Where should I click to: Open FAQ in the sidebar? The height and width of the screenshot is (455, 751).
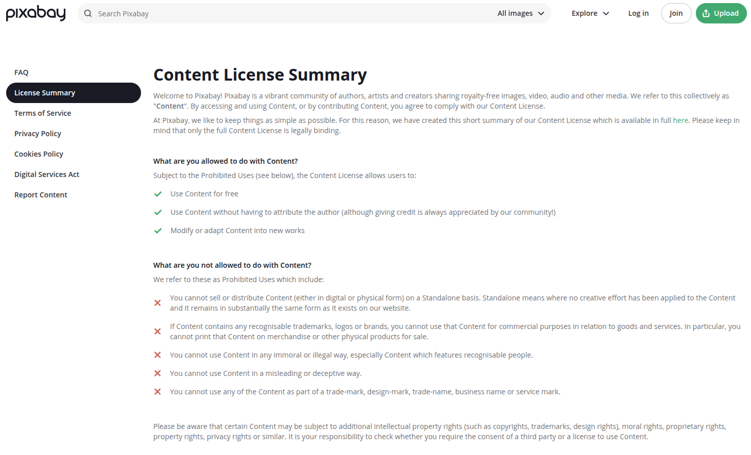click(x=21, y=72)
